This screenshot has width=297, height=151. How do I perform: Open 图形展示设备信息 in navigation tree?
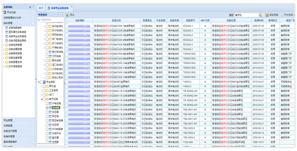[17, 32]
